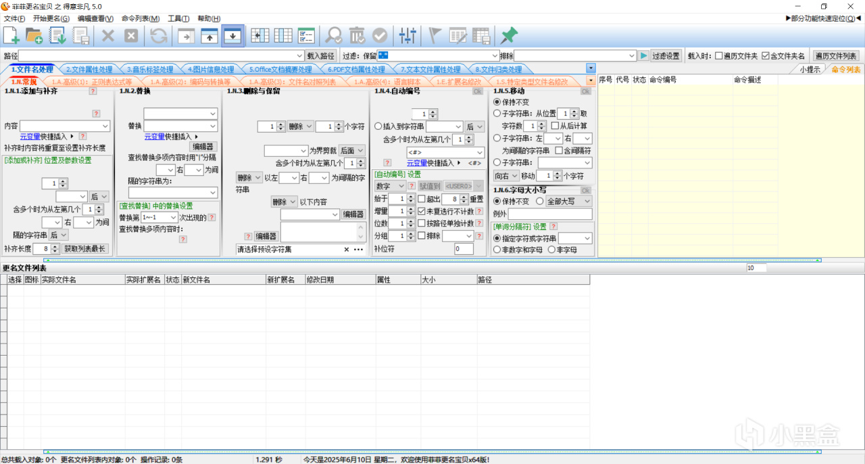
Task: Expand the 全部大写 case dropdown
Action: 568,201
